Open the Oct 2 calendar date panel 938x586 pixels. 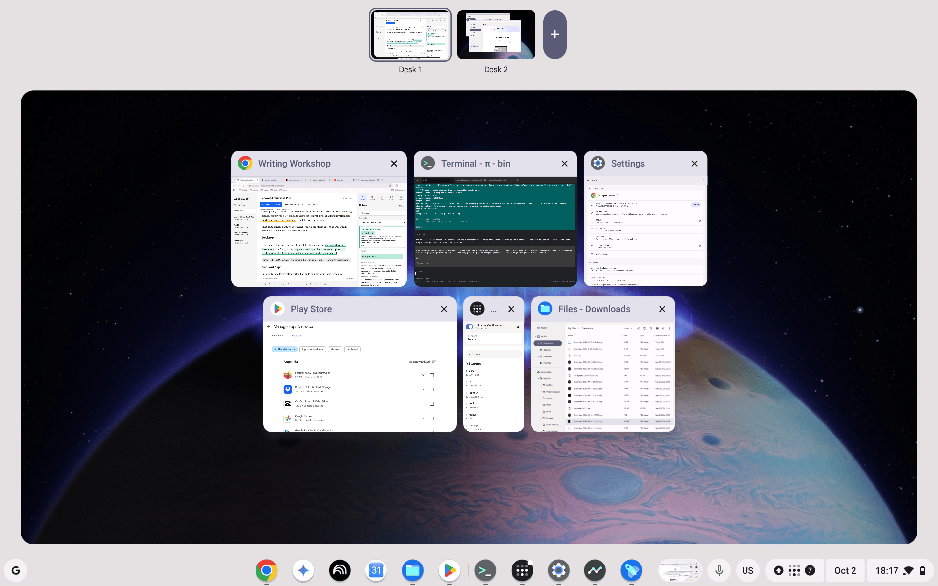[845, 570]
